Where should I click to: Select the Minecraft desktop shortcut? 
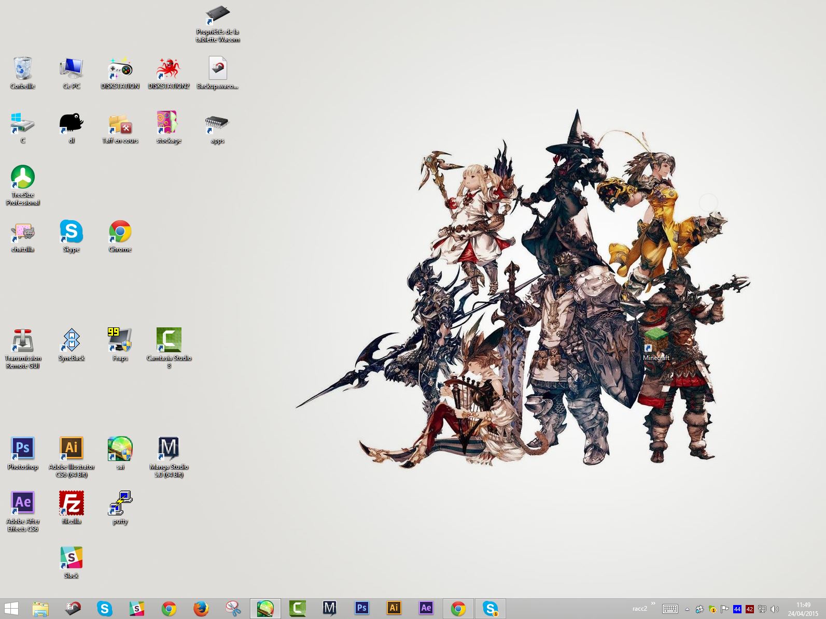(x=656, y=345)
